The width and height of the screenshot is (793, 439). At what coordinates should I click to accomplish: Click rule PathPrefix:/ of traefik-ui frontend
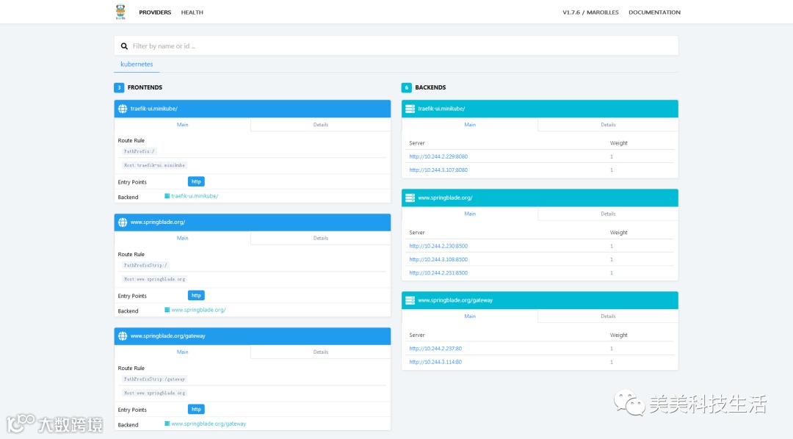139,151
